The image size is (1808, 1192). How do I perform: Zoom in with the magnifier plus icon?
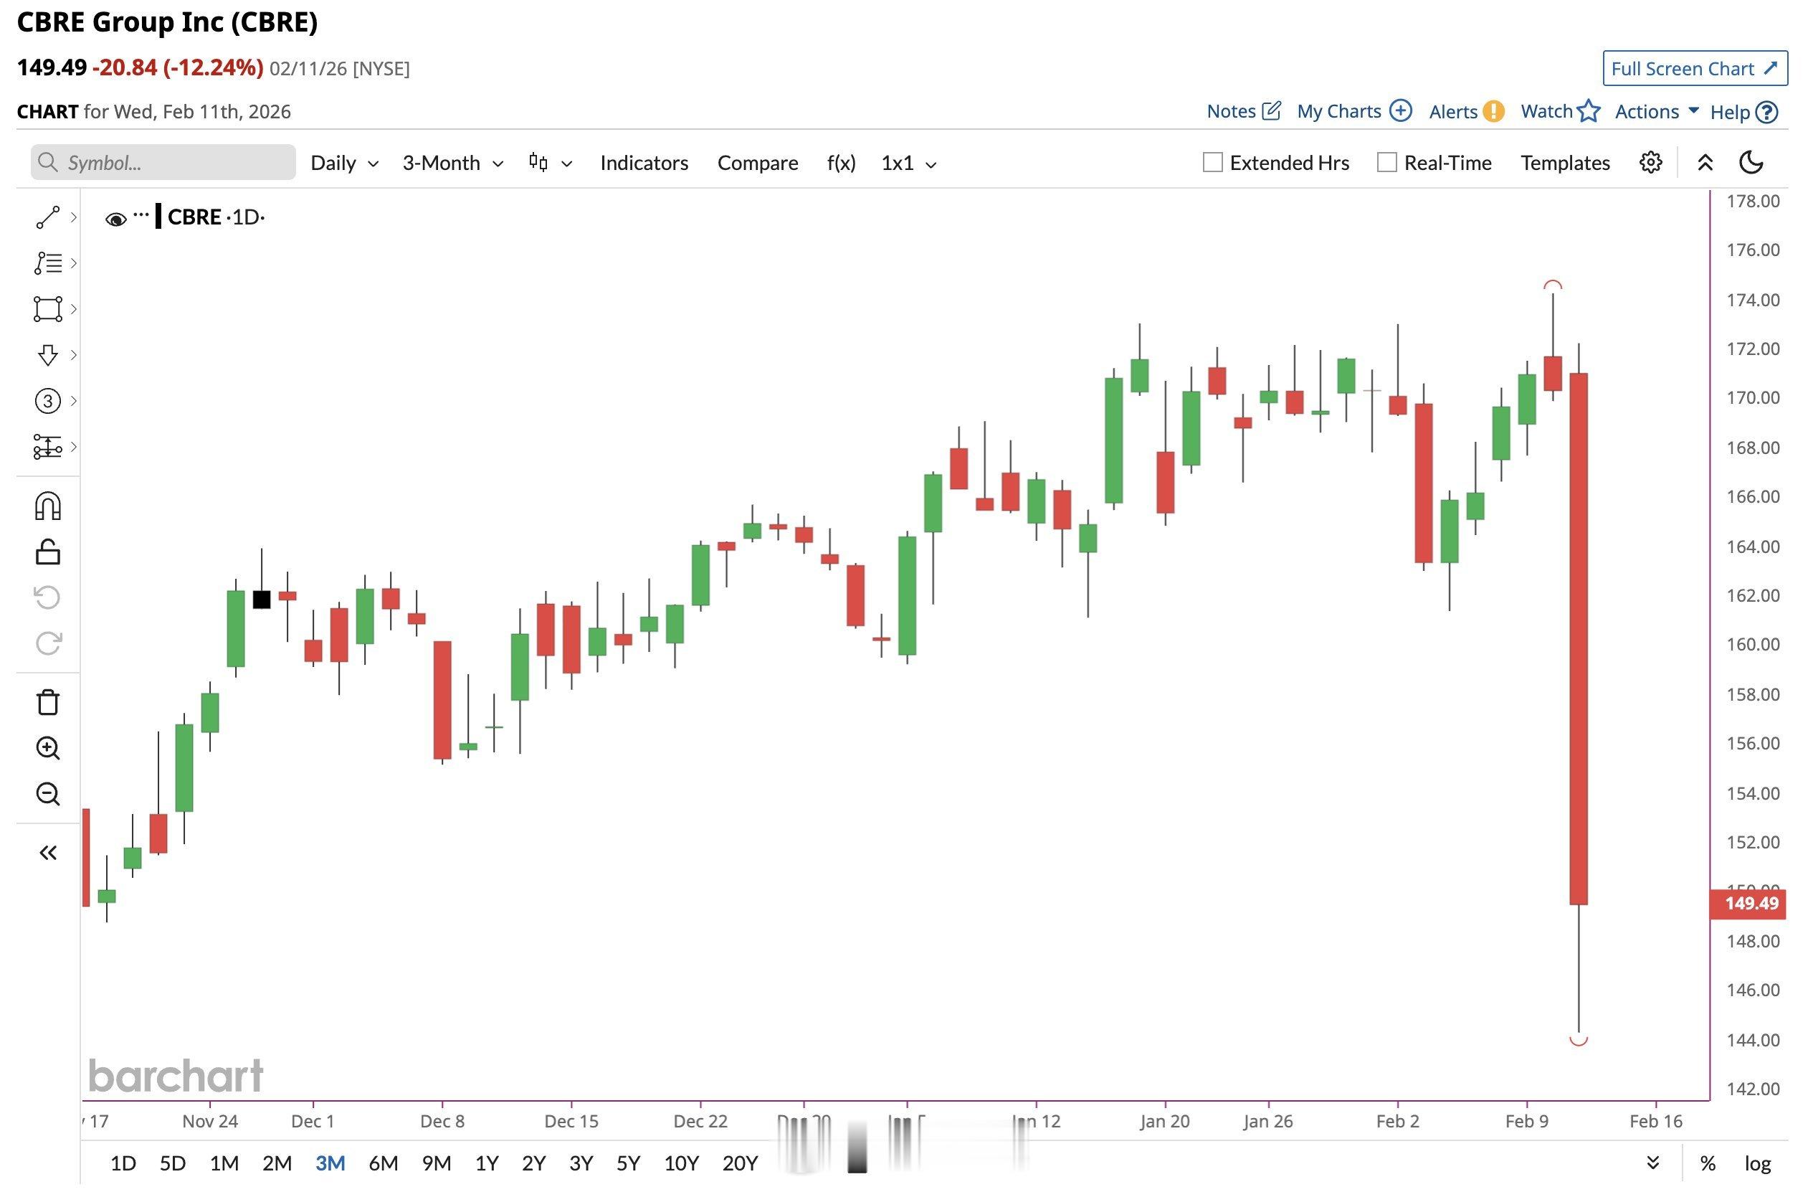coord(47,748)
